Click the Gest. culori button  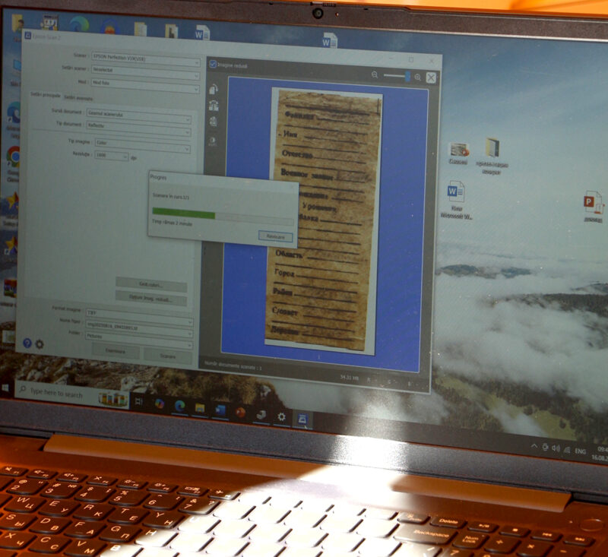pyautogui.click(x=151, y=285)
